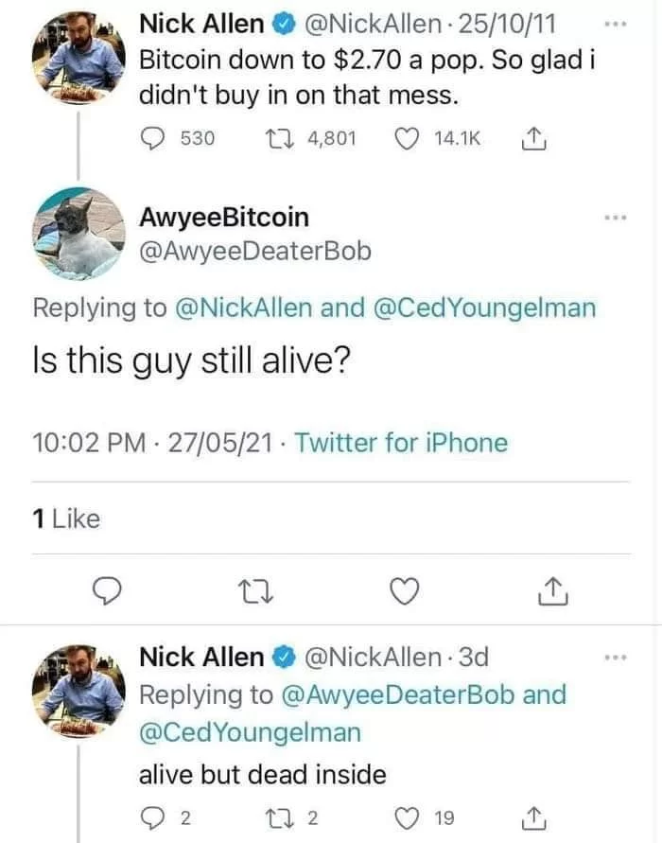Open AwyeeBitcoin's dog profile picture
The height and width of the screenshot is (843, 662).
pos(79,234)
